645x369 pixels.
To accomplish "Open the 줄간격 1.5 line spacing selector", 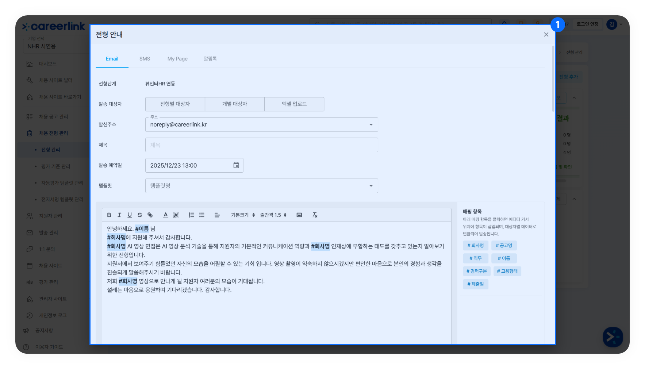I will pyautogui.click(x=273, y=215).
